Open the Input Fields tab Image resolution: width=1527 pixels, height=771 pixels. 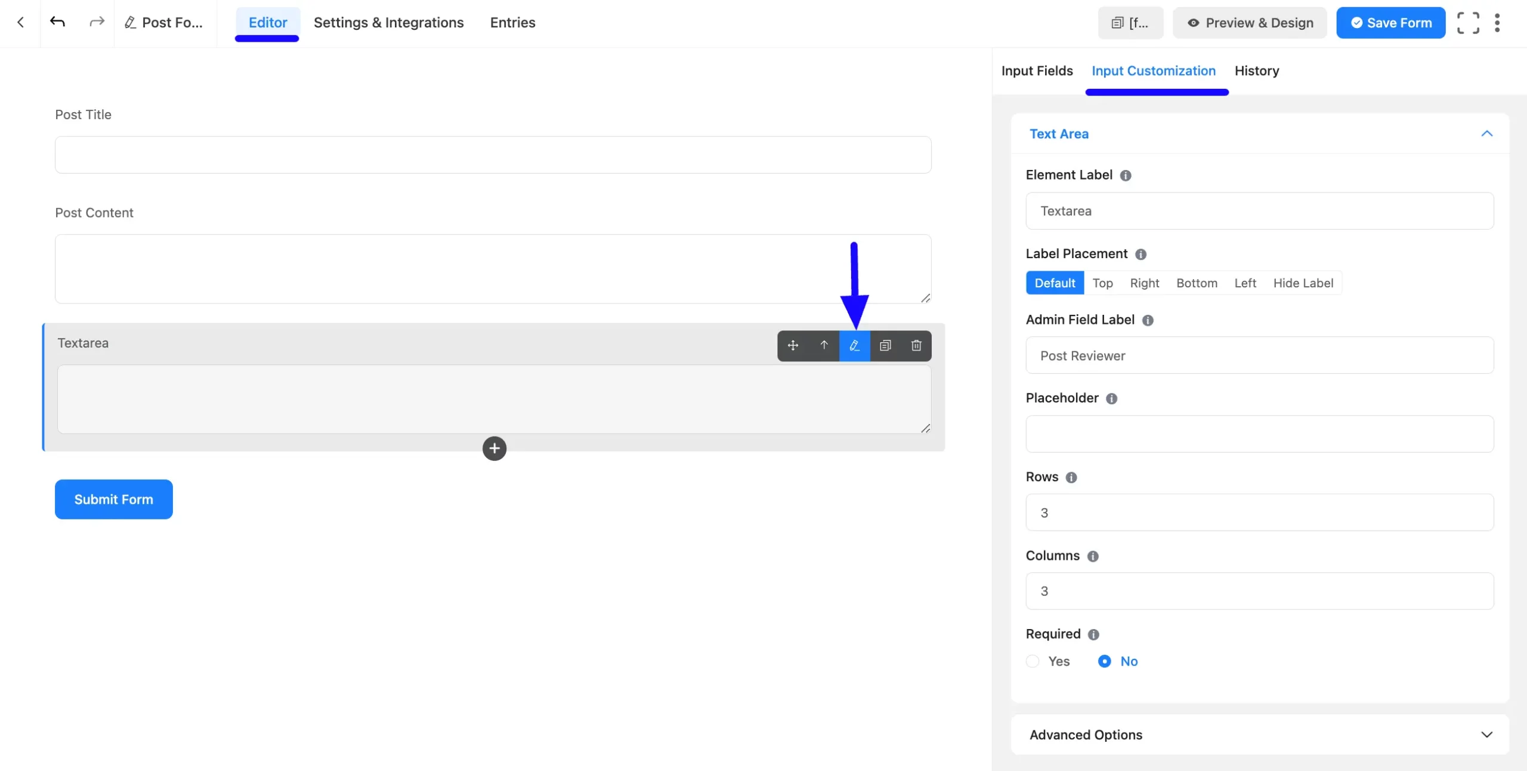click(x=1036, y=70)
